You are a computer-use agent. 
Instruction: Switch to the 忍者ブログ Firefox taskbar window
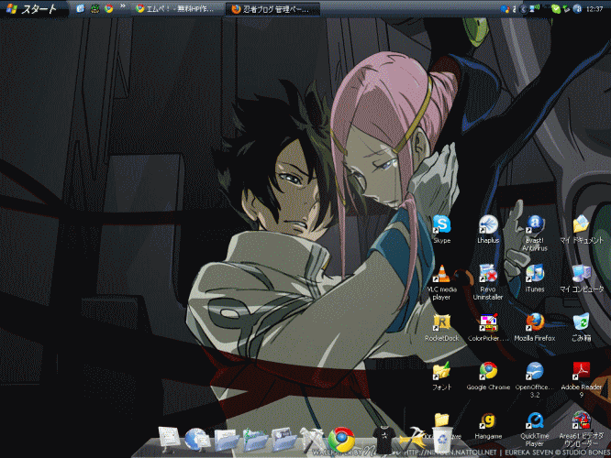click(x=272, y=9)
